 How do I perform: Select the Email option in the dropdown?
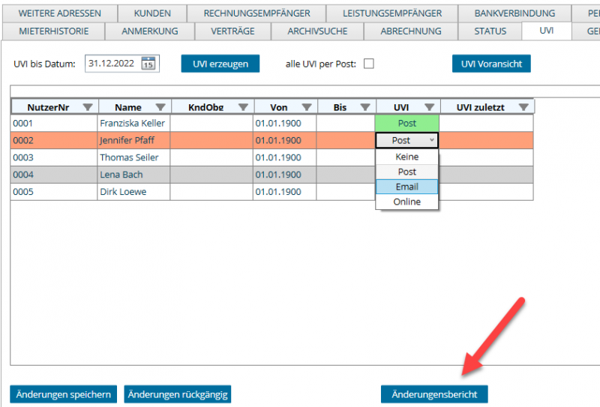coord(406,187)
